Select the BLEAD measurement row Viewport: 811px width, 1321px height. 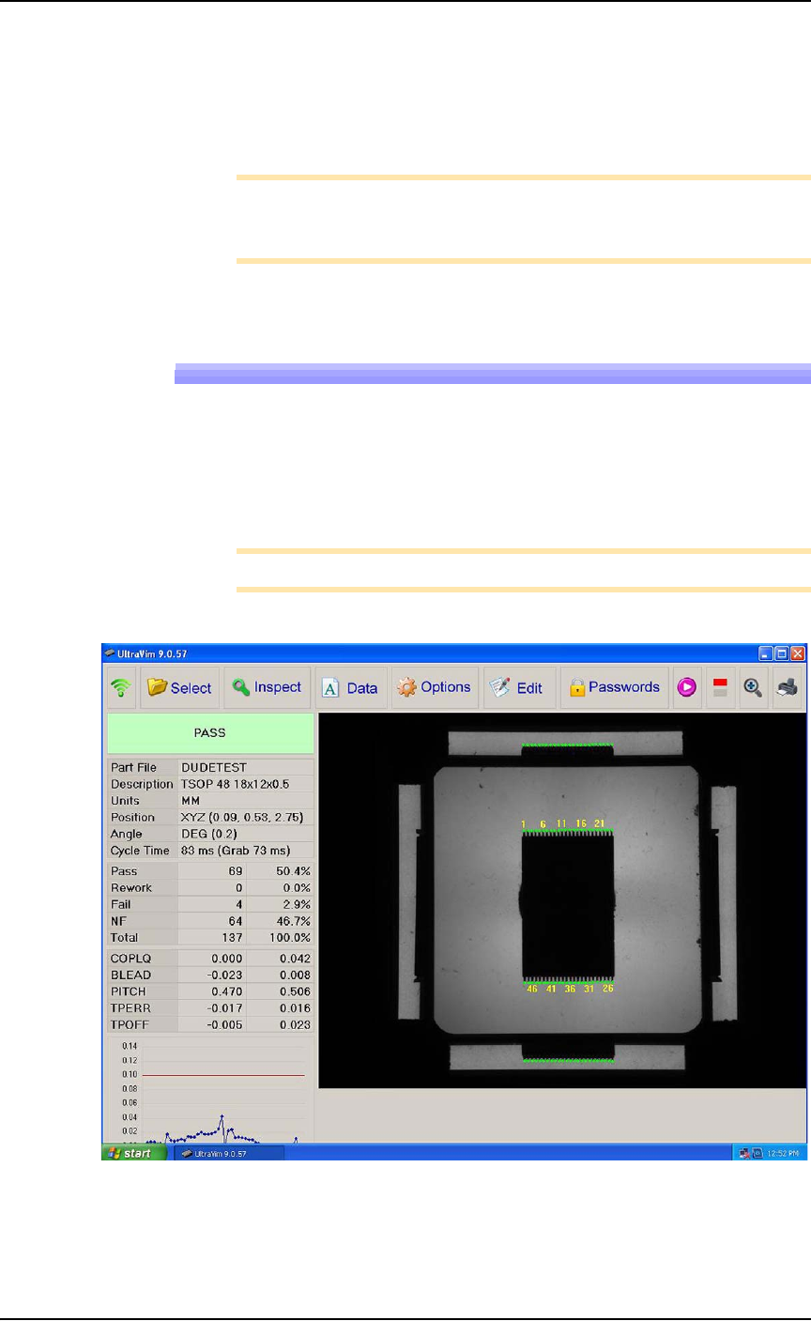pyautogui.click(x=210, y=975)
